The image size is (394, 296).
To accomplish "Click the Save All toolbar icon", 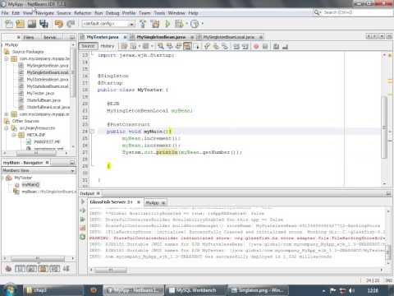I will click(x=44, y=24).
